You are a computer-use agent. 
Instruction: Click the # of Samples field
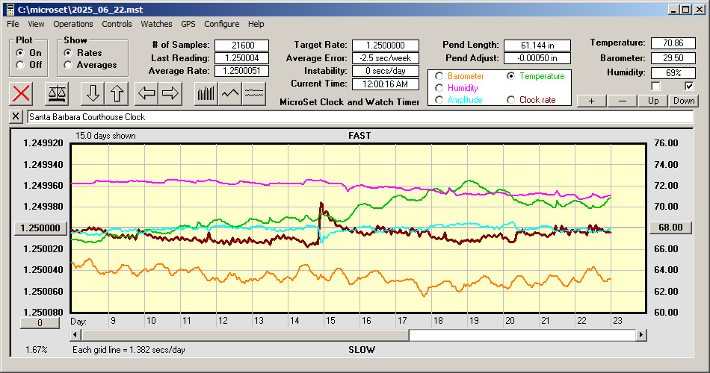coord(242,46)
